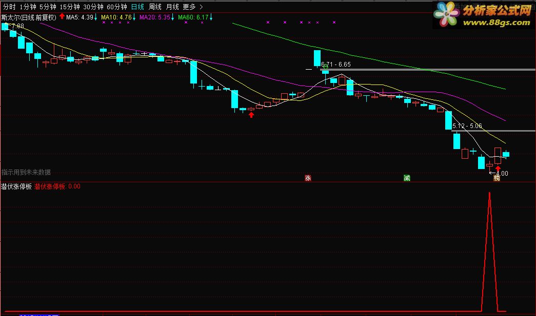Click the 斯太尔(日线,前复权) chart title

point(29,17)
